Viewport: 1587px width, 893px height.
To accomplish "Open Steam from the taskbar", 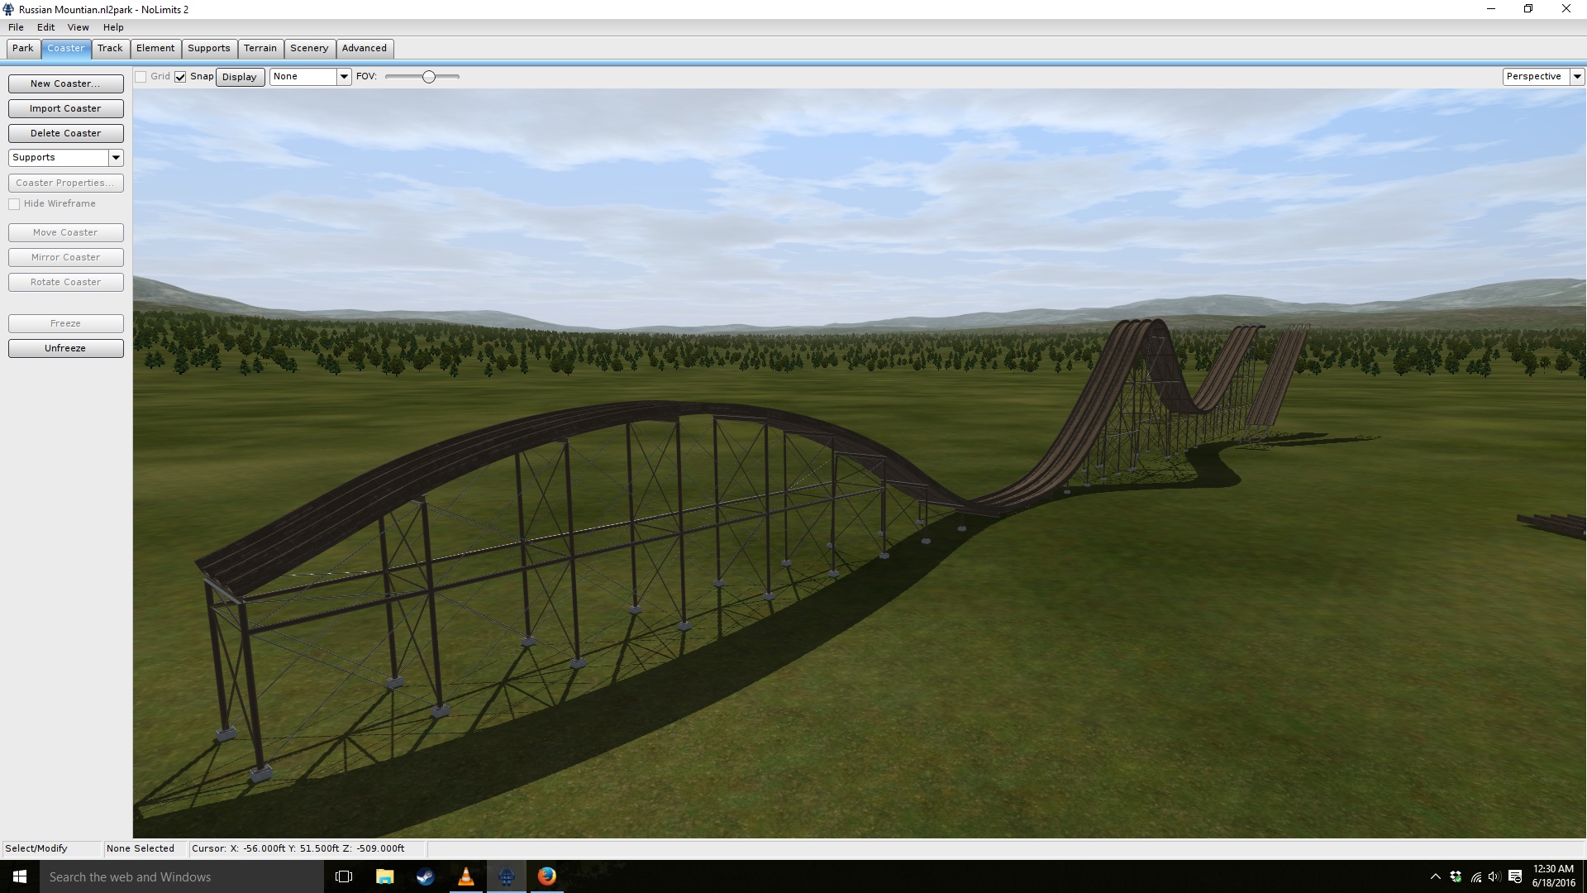I will pyautogui.click(x=425, y=876).
